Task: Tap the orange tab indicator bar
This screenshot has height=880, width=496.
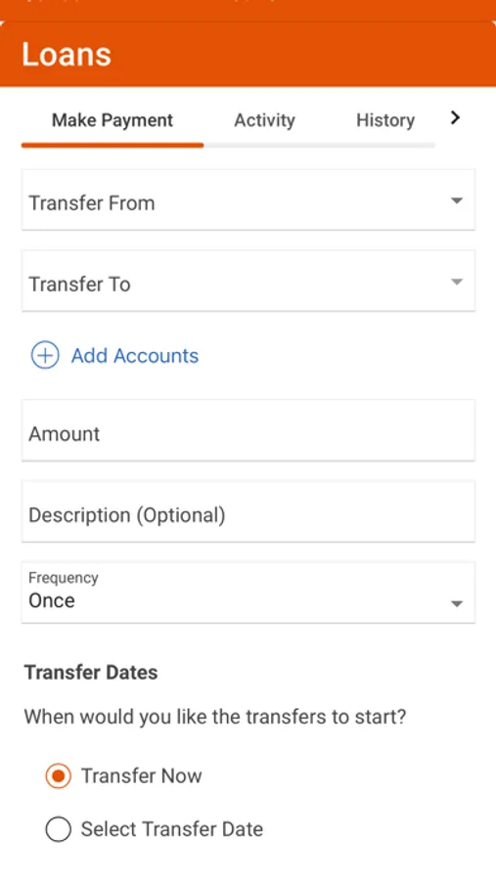Action: 113,146
